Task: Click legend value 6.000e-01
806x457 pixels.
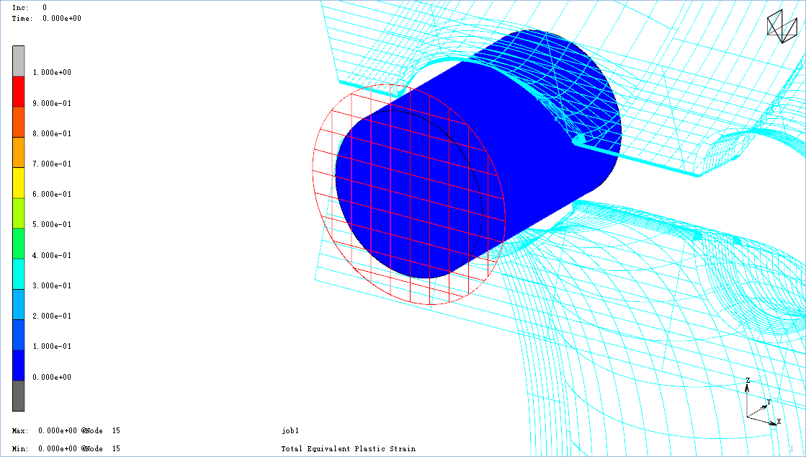Action: [52, 194]
